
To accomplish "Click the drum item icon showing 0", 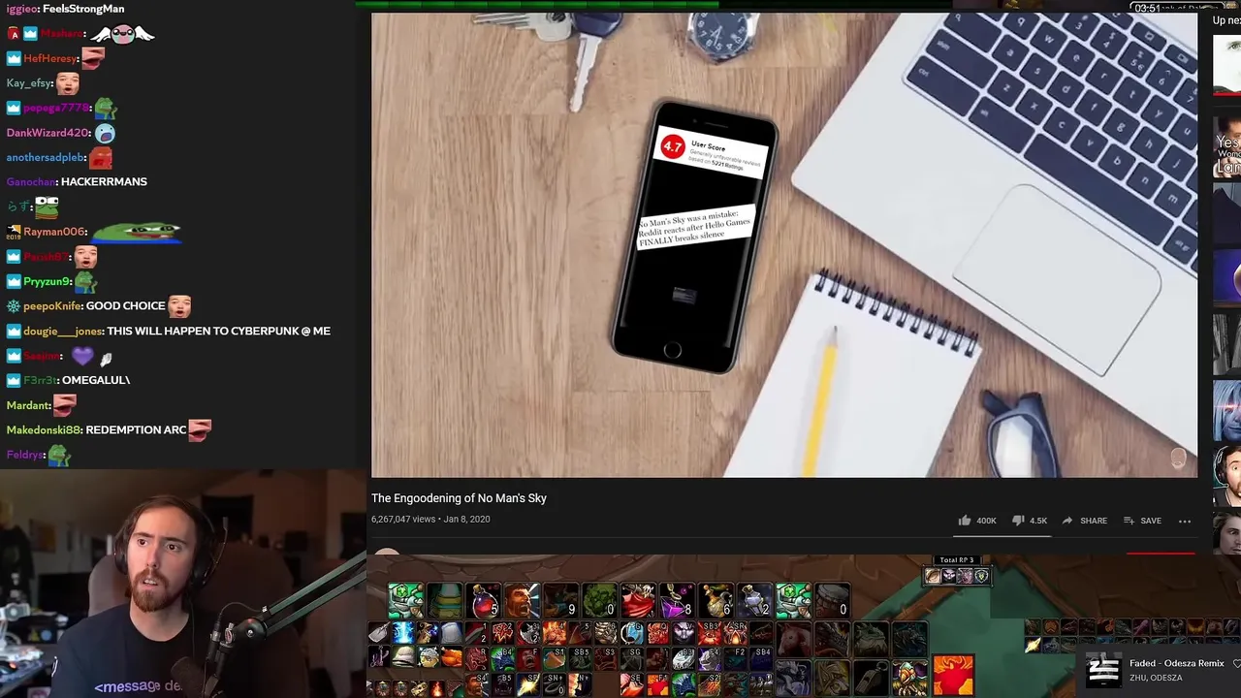I will click(x=833, y=600).
